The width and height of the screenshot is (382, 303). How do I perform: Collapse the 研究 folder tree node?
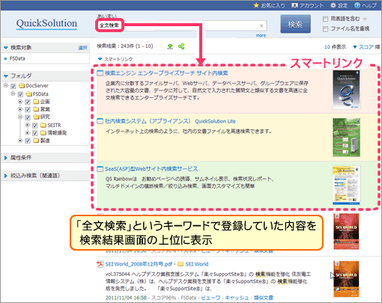click(x=20, y=117)
